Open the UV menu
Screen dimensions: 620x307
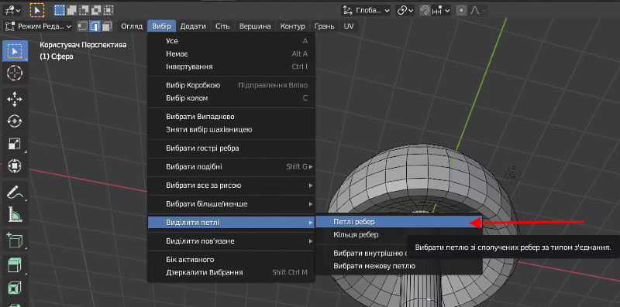coord(348,26)
